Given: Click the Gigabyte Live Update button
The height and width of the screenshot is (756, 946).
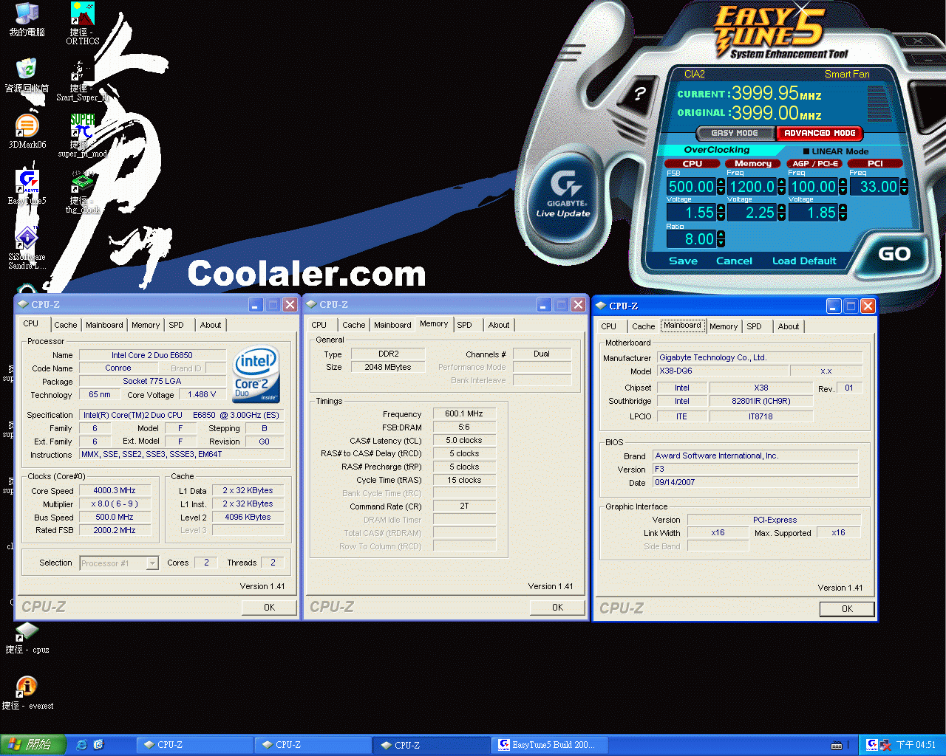Looking at the screenshot, I should [565, 196].
